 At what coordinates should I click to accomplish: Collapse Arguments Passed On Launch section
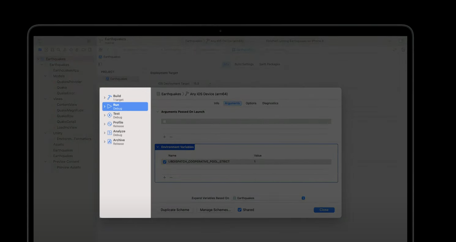point(158,112)
